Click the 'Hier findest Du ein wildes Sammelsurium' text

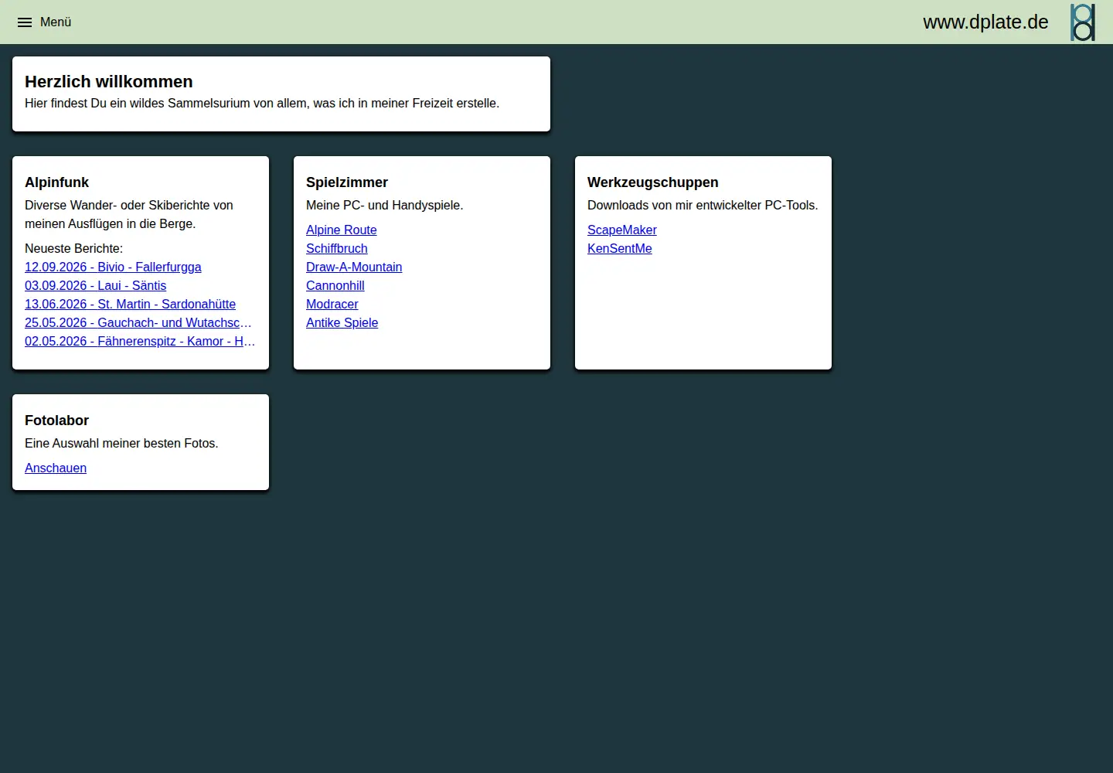pyautogui.click(x=262, y=103)
